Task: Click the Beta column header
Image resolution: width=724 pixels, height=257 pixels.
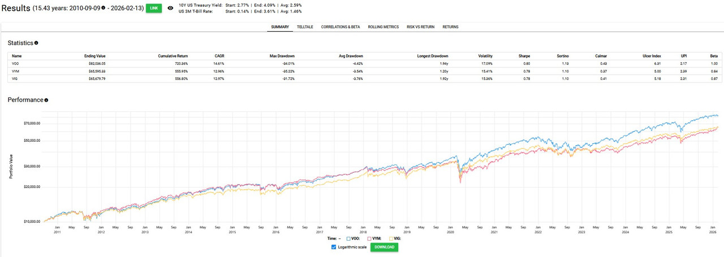Action: pyautogui.click(x=714, y=56)
